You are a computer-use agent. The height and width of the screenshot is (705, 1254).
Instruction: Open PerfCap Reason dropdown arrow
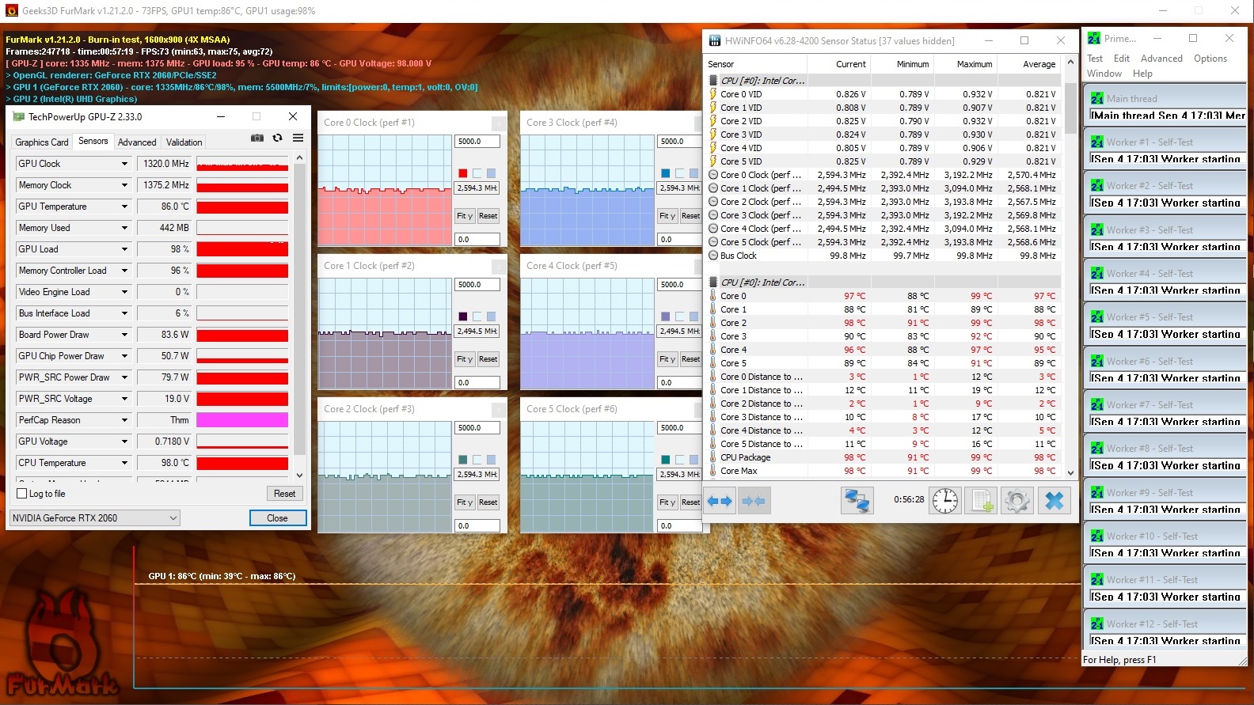(124, 420)
